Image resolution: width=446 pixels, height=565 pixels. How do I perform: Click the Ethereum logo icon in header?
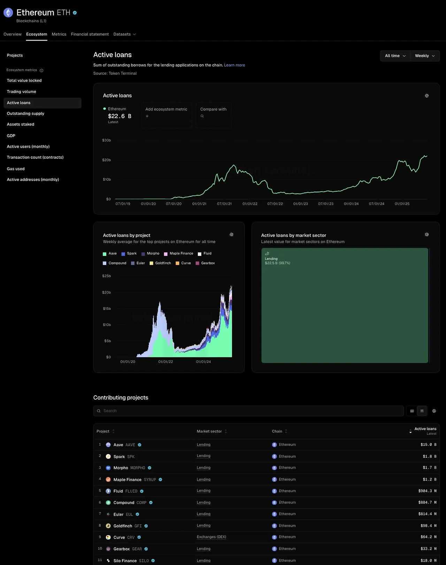tap(8, 13)
